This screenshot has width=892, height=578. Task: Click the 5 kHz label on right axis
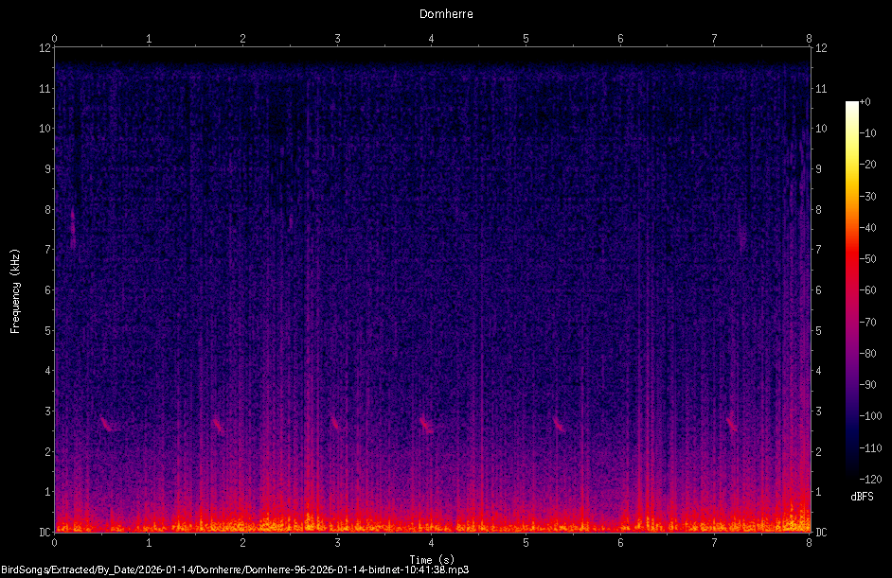(x=819, y=330)
